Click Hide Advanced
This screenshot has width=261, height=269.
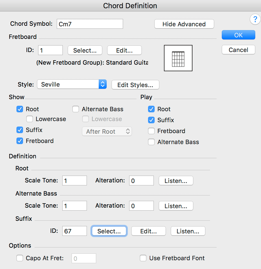point(184,24)
